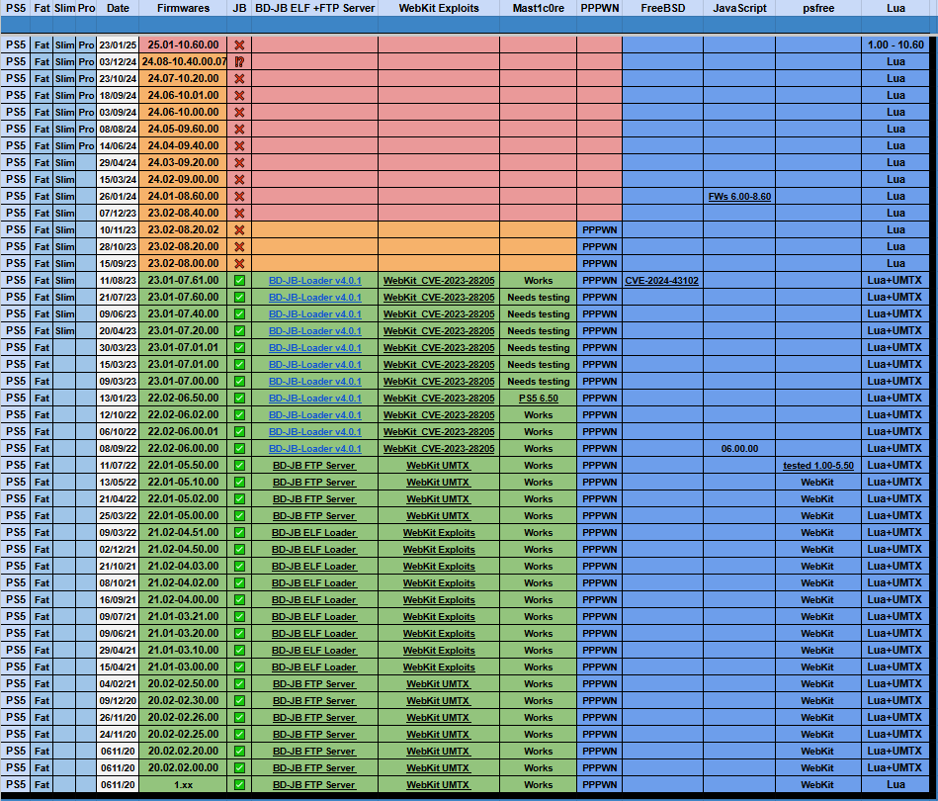This screenshot has height=801, width=938.
Task: Select Needs testing cell in row 23.01-07.20.00
Action: [538, 330]
